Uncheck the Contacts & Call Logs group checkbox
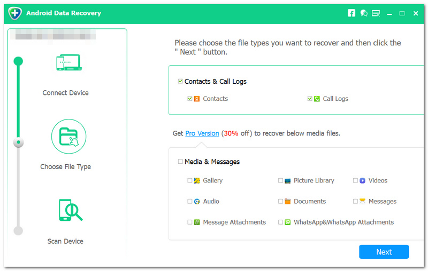 [180, 81]
